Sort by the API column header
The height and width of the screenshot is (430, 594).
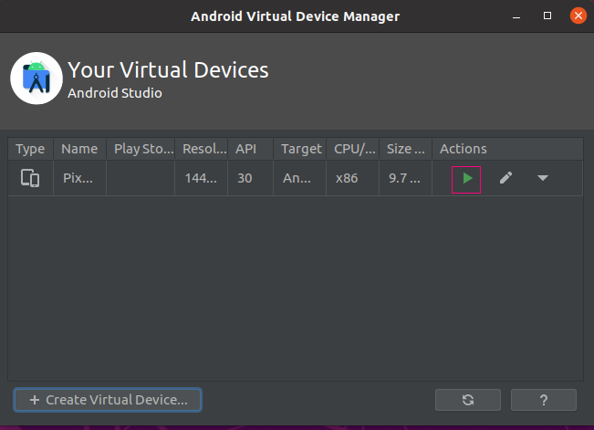tap(246, 149)
